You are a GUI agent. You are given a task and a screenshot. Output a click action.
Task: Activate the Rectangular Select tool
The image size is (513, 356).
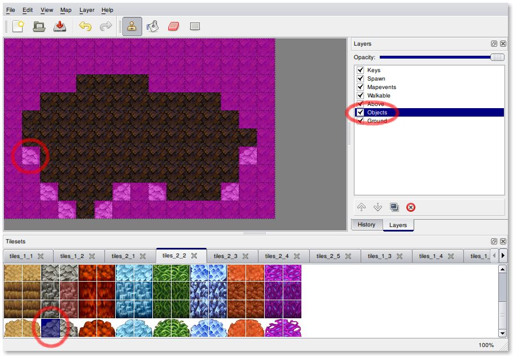coord(195,26)
